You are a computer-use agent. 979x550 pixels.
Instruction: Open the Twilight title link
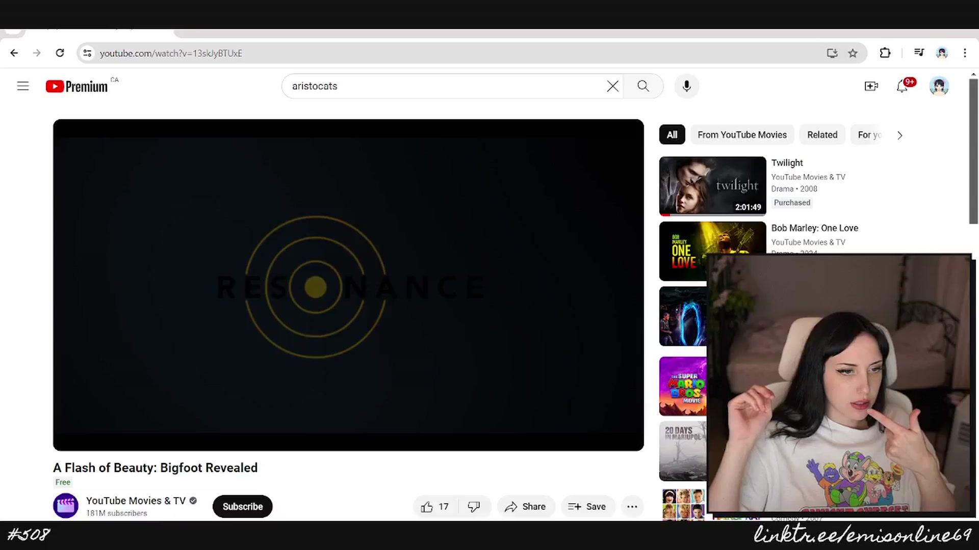(x=787, y=163)
